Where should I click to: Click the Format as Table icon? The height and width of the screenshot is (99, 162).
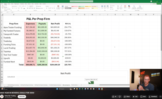coord(63,6)
